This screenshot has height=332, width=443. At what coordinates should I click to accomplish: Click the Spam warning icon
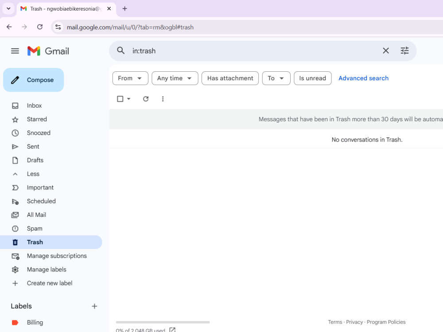[15, 229]
